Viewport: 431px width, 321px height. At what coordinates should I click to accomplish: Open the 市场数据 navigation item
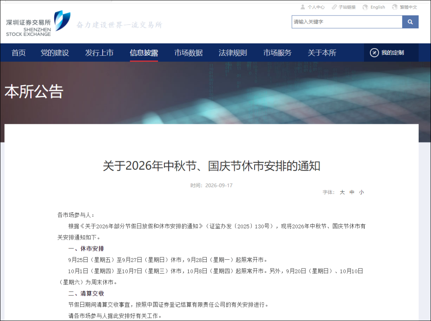tap(188, 53)
